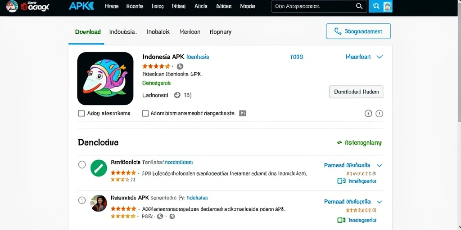This screenshot has width=461, height=230.
Task: Click the green slash app icon
Action: pyautogui.click(x=99, y=168)
